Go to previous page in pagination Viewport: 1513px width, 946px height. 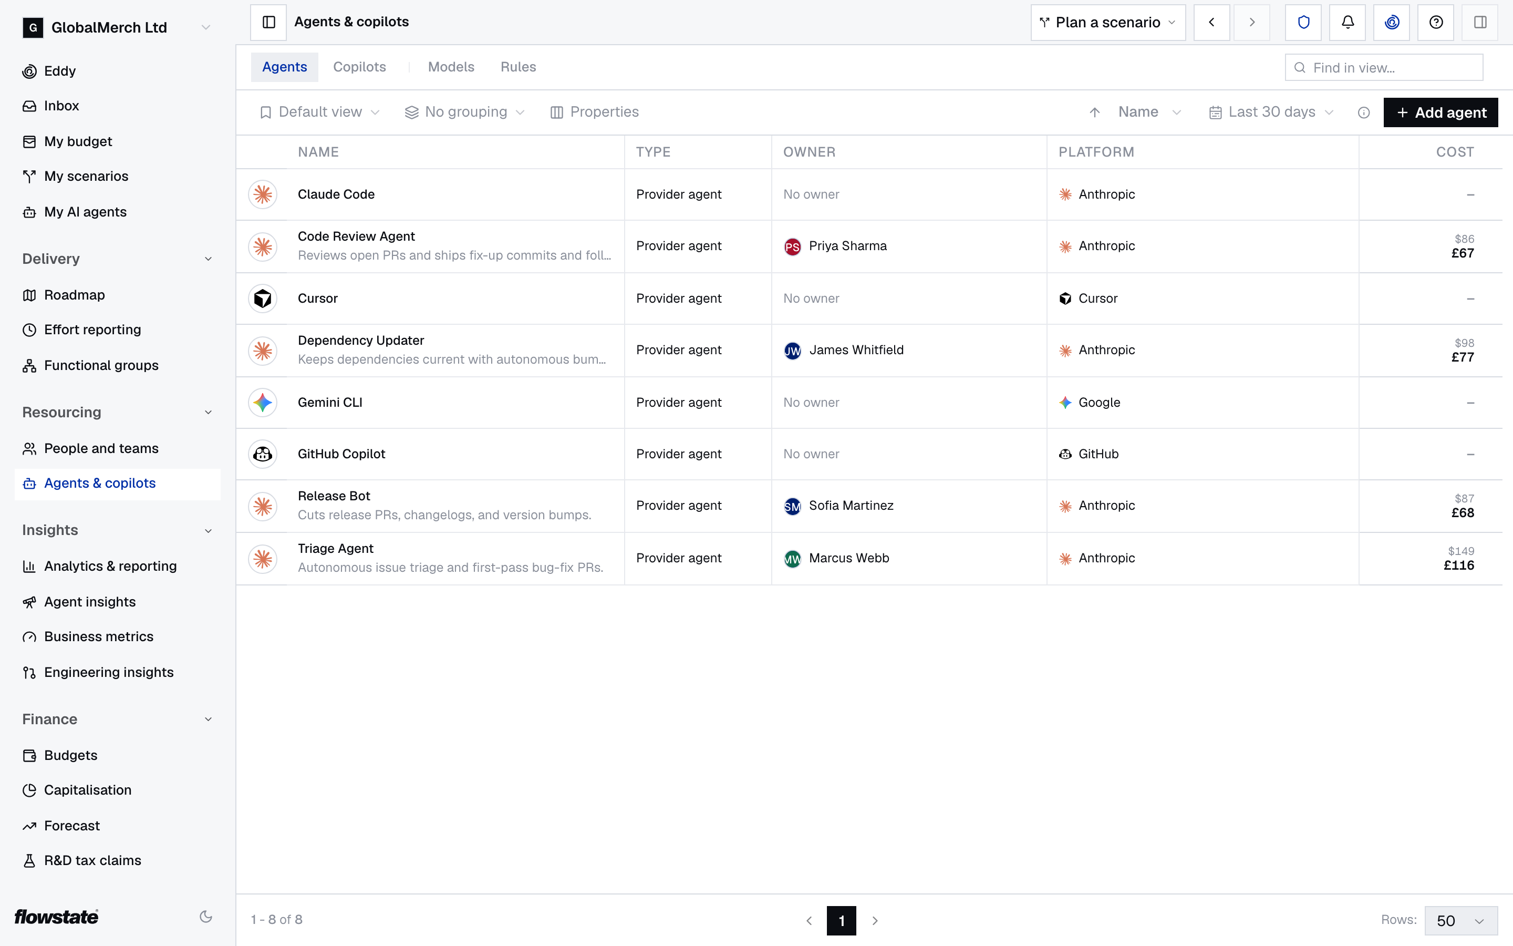(x=809, y=920)
